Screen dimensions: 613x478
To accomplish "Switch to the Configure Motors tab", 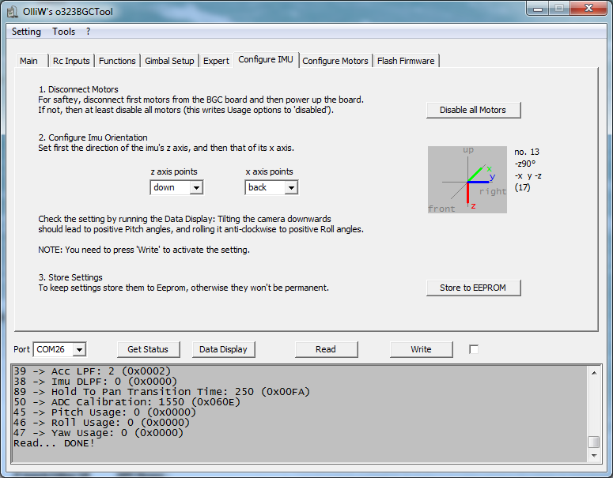I will 335,61.
